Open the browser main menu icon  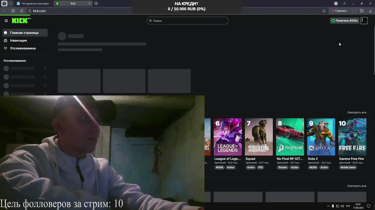point(345,3)
